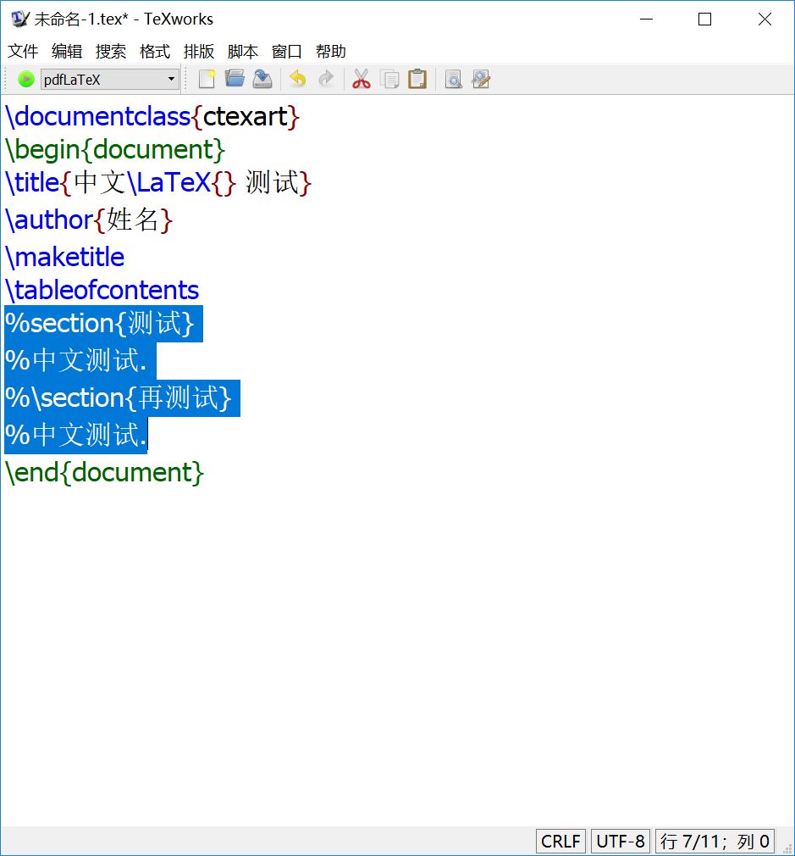795x856 pixels.
Task: Open the Find dialog icon
Action: click(453, 80)
